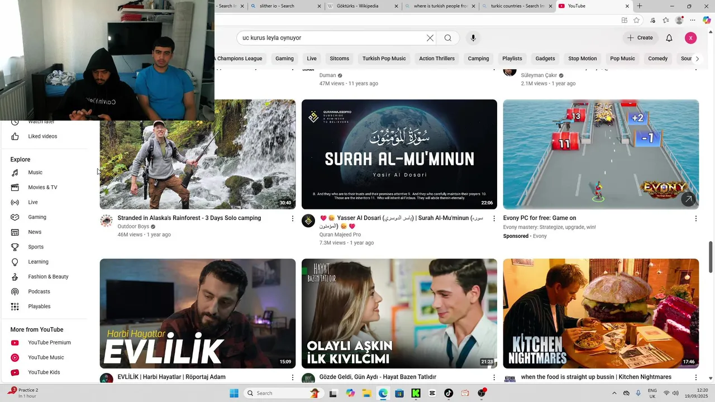Click the Windows taskbar Search box
Screen dimensions: 715x402
click(x=283, y=393)
